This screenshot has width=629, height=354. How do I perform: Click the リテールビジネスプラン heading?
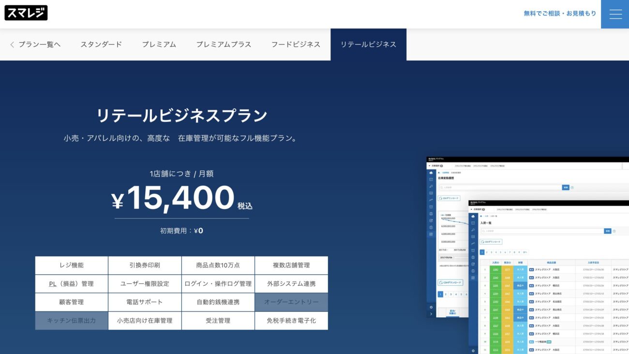pyautogui.click(x=181, y=116)
